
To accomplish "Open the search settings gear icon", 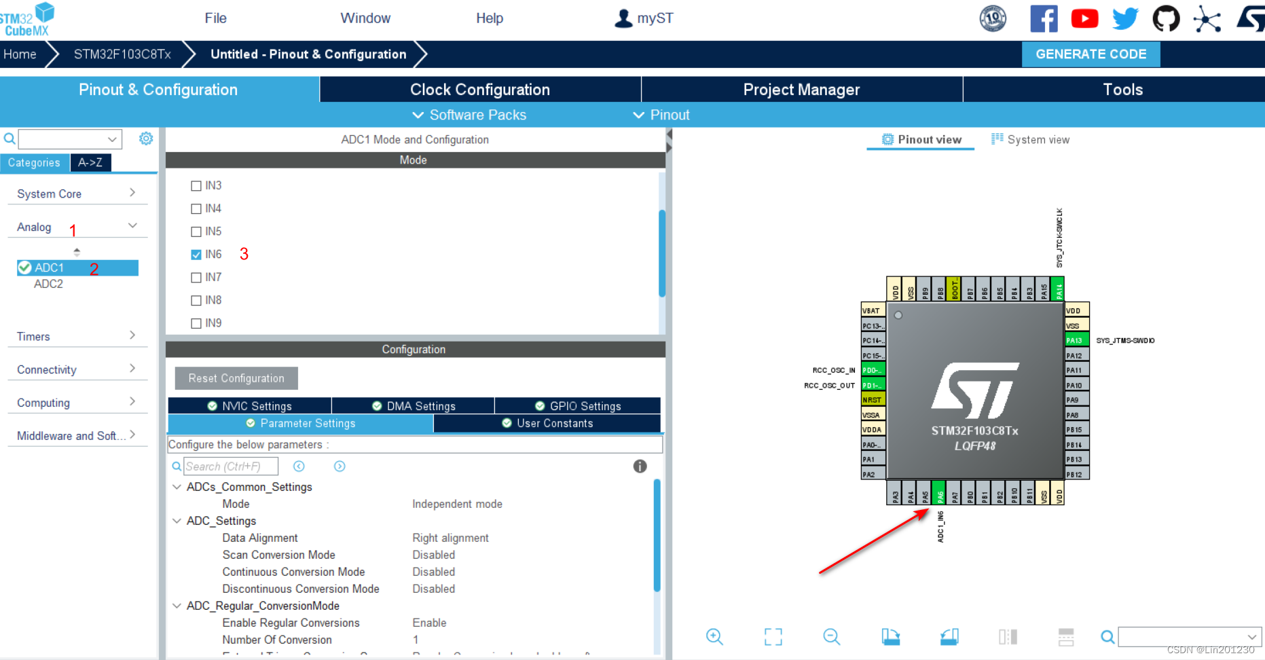I will tap(145, 138).
